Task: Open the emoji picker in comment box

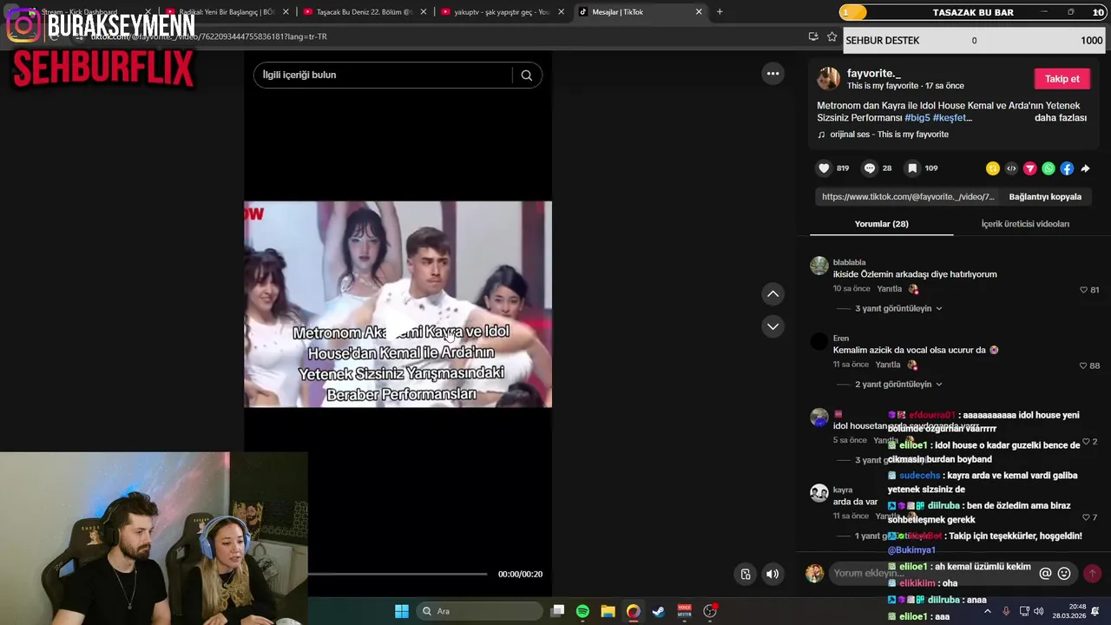Action: click(x=1064, y=574)
